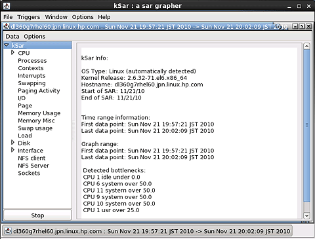
Task: Select Swapping in the tree
Action: click(31, 83)
